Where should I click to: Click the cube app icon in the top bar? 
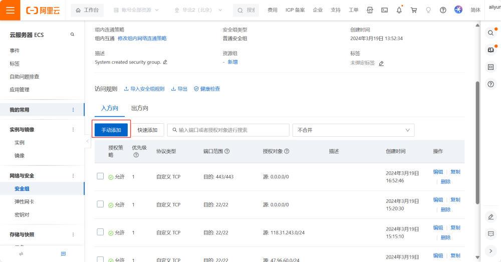point(370,10)
